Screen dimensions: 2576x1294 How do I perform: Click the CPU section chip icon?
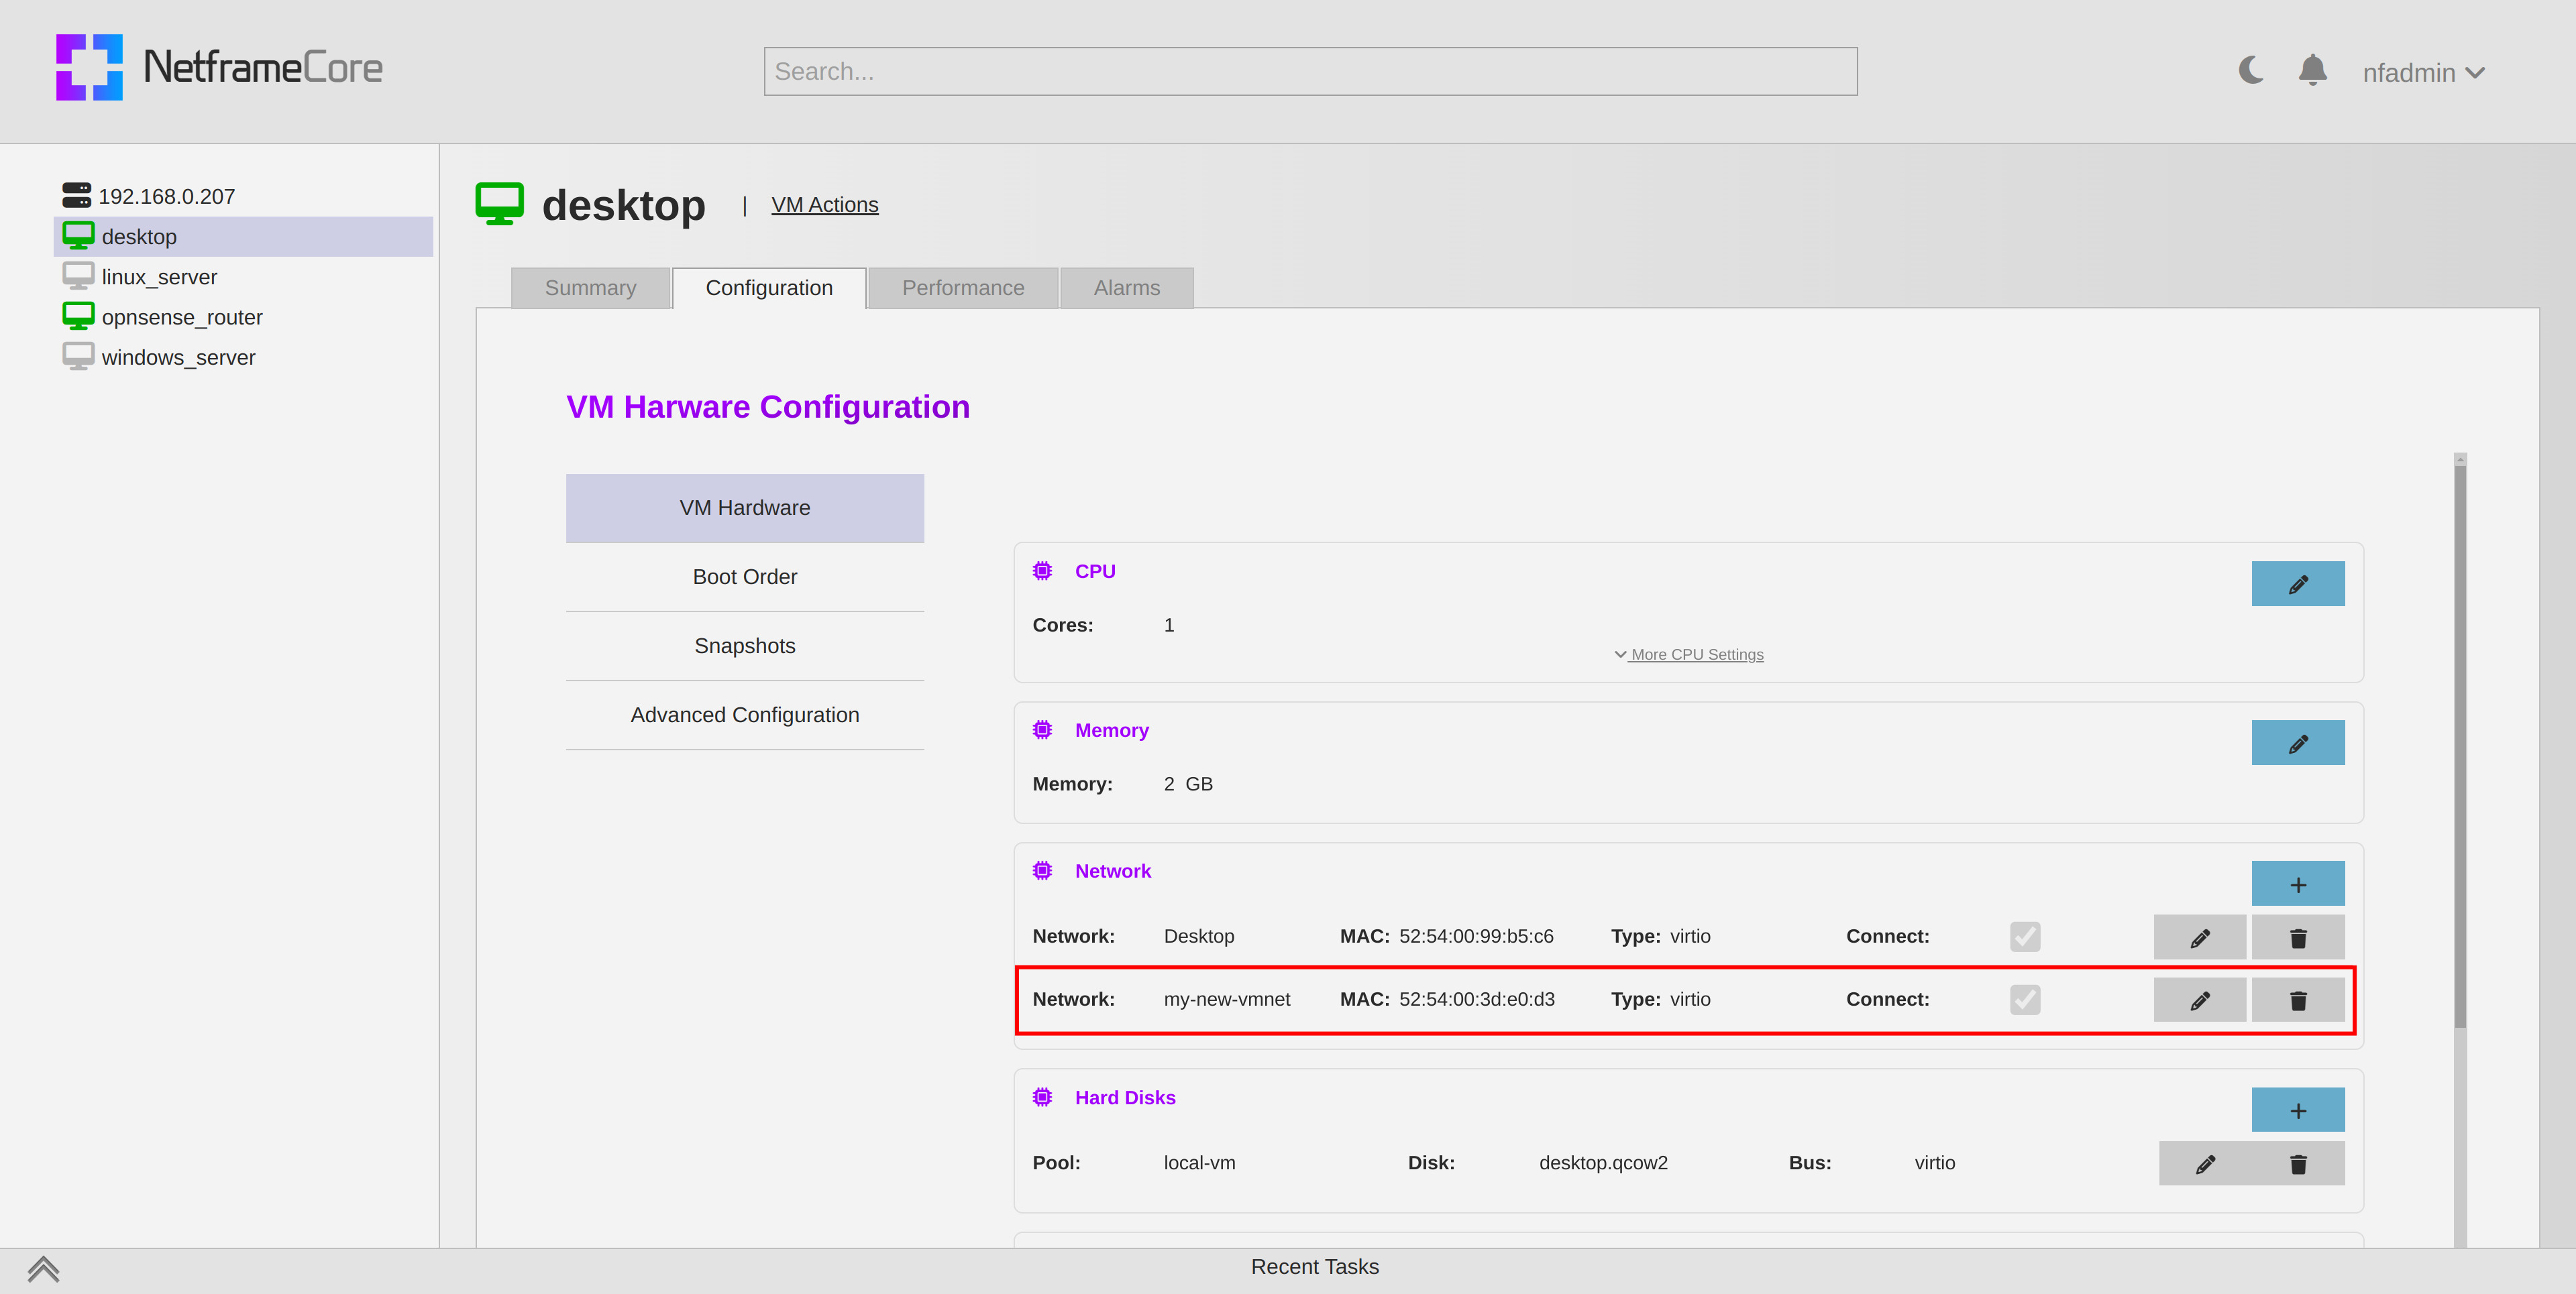point(1042,571)
